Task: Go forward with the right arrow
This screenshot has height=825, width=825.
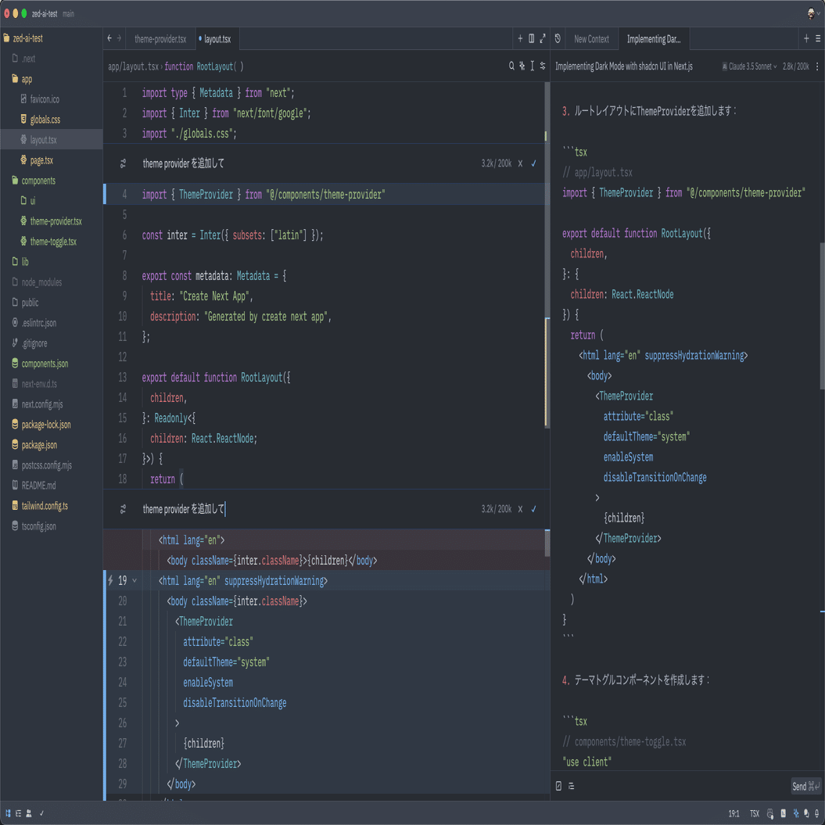Action: 119,38
